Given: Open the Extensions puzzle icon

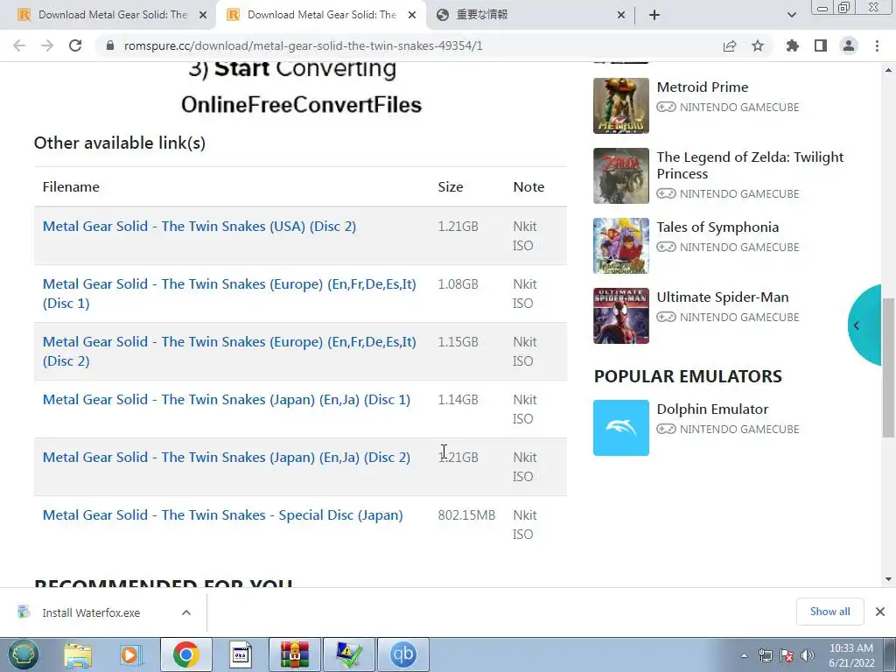Looking at the screenshot, I should (x=793, y=45).
